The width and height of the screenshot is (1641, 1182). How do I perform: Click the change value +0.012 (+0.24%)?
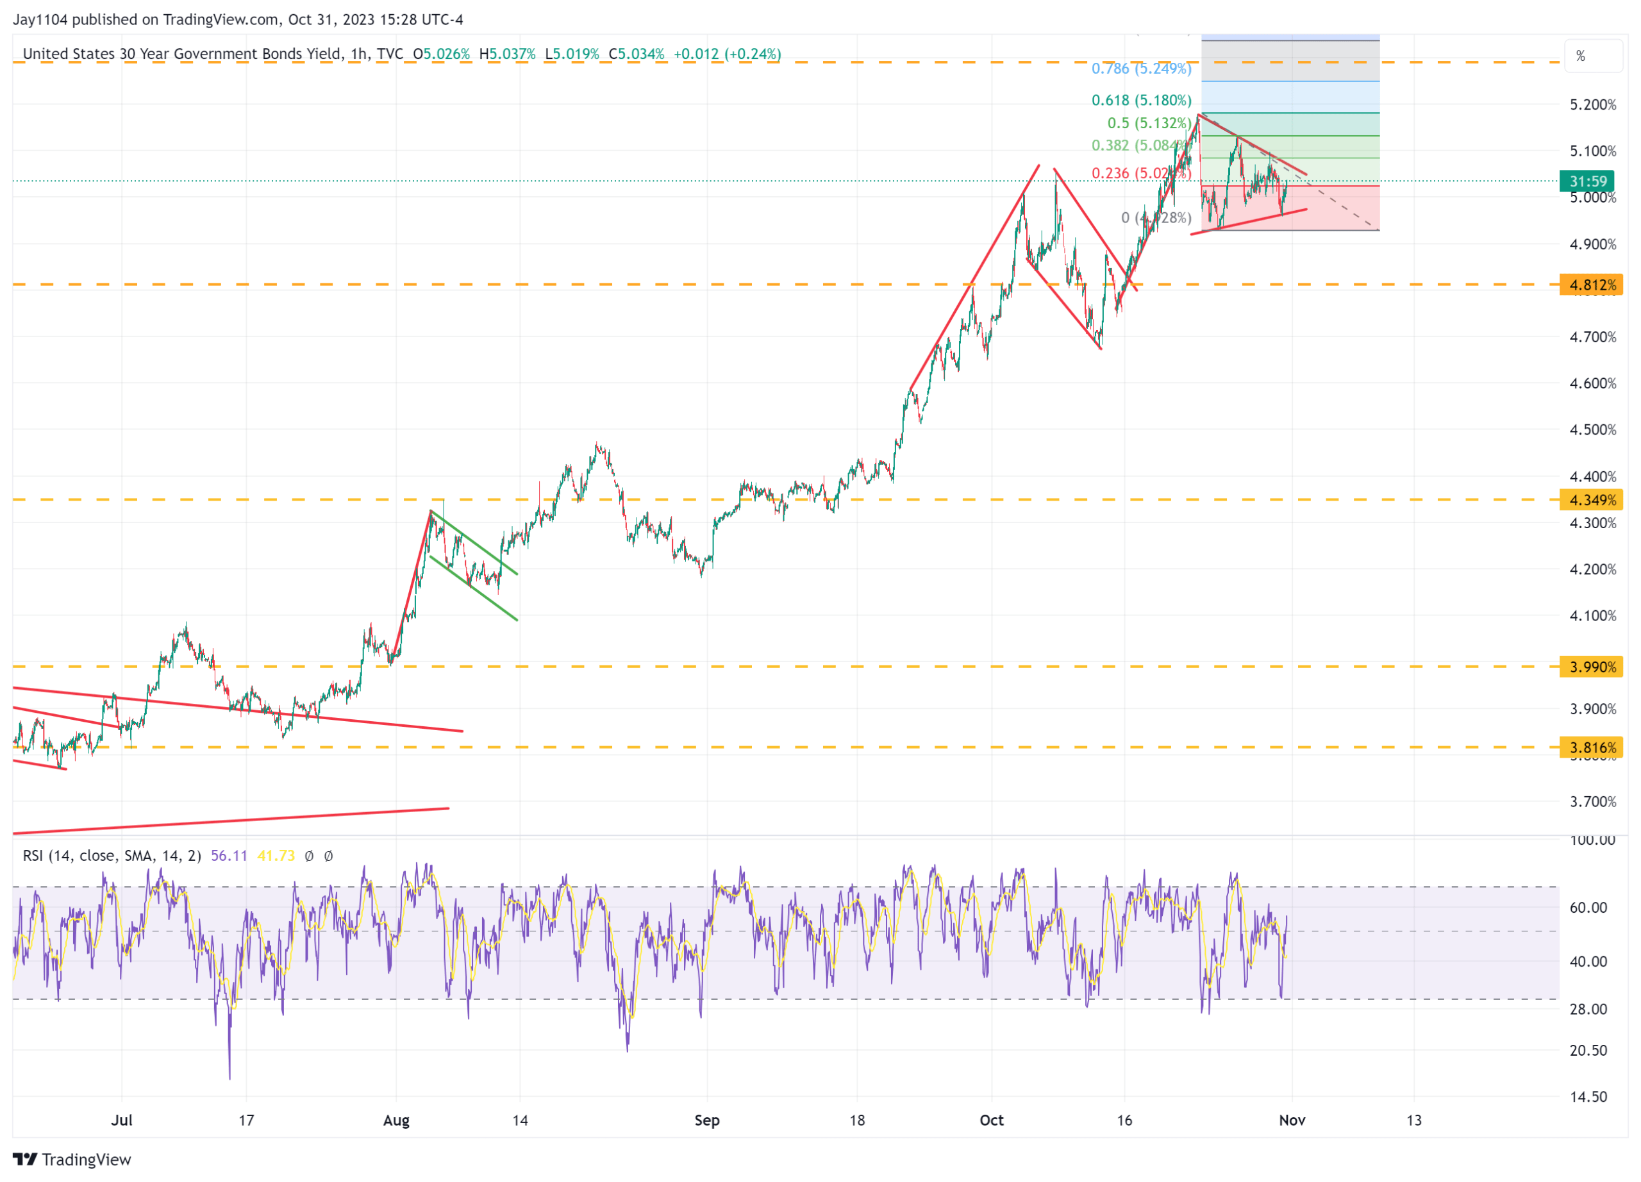(727, 54)
